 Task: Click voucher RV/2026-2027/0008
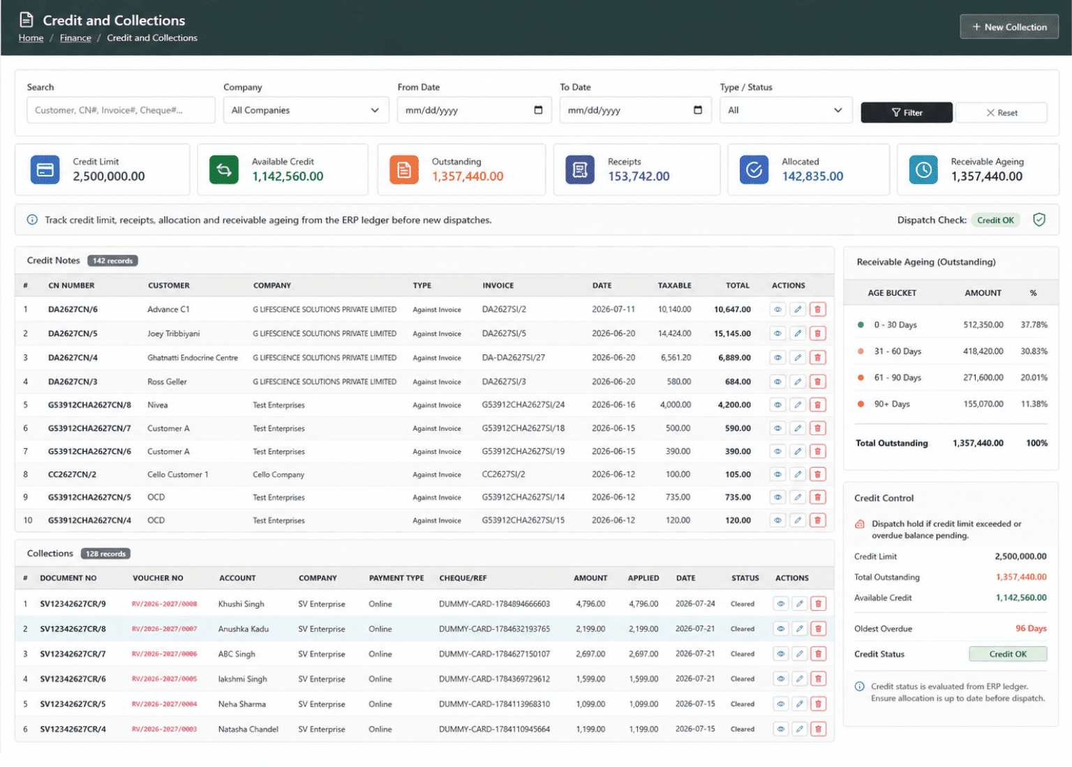164,604
